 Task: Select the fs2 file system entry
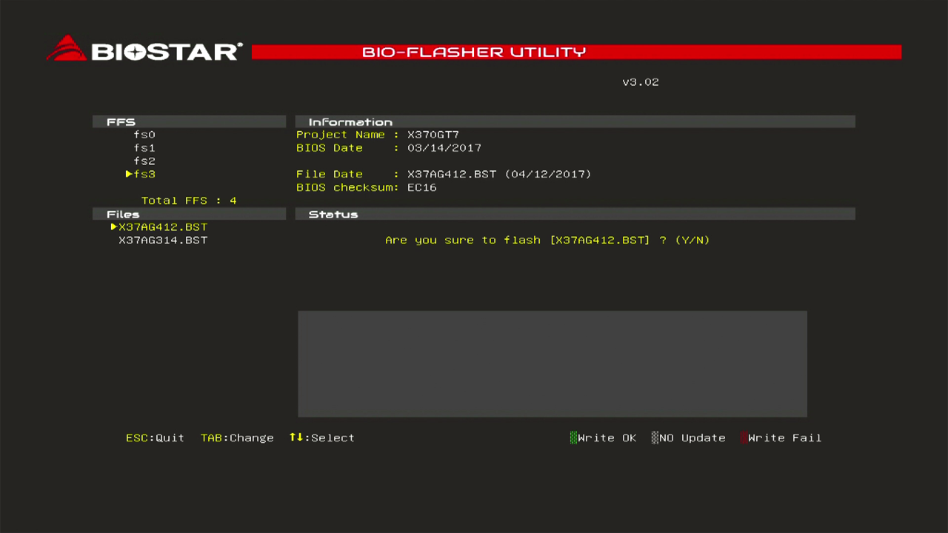point(144,161)
